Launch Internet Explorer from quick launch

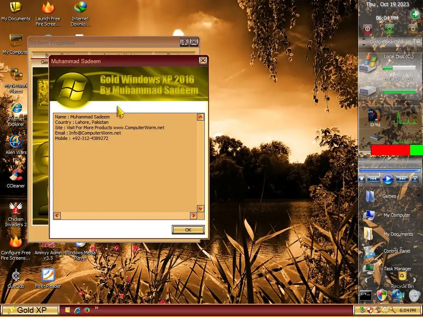coord(77,310)
